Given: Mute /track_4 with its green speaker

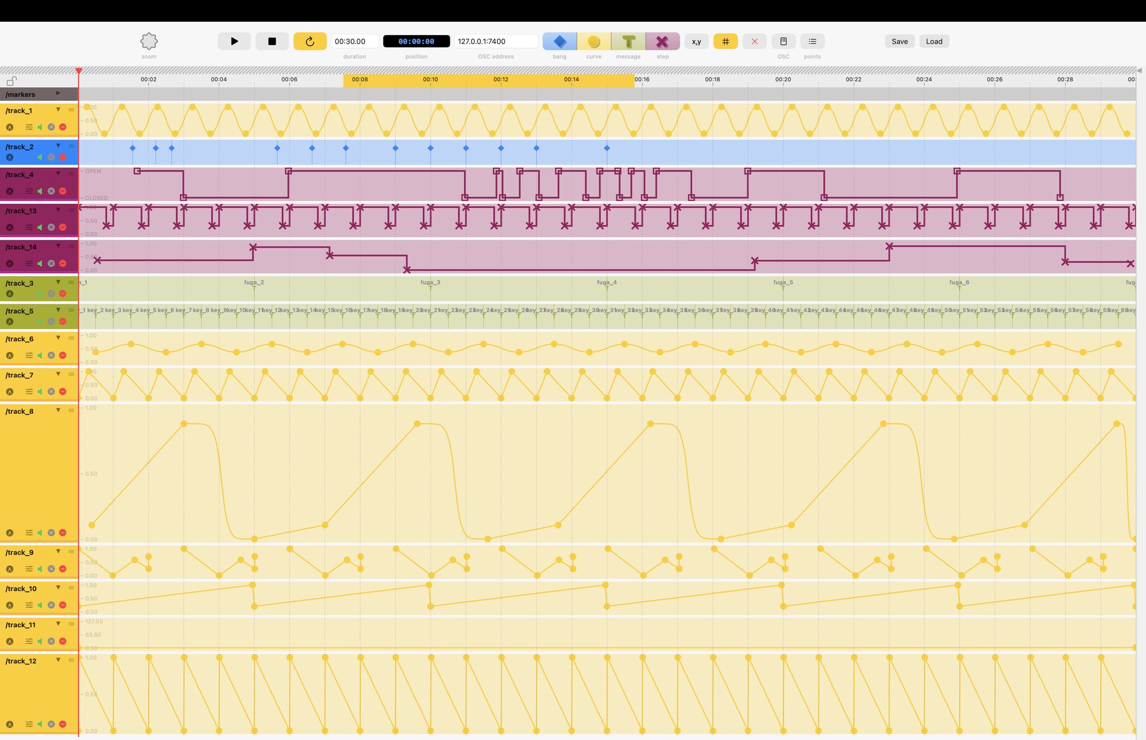Looking at the screenshot, I should pyautogui.click(x=40, y=191).
